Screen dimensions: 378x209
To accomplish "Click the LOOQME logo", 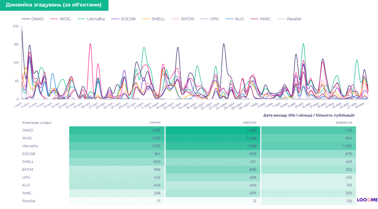I will point(367,200).
